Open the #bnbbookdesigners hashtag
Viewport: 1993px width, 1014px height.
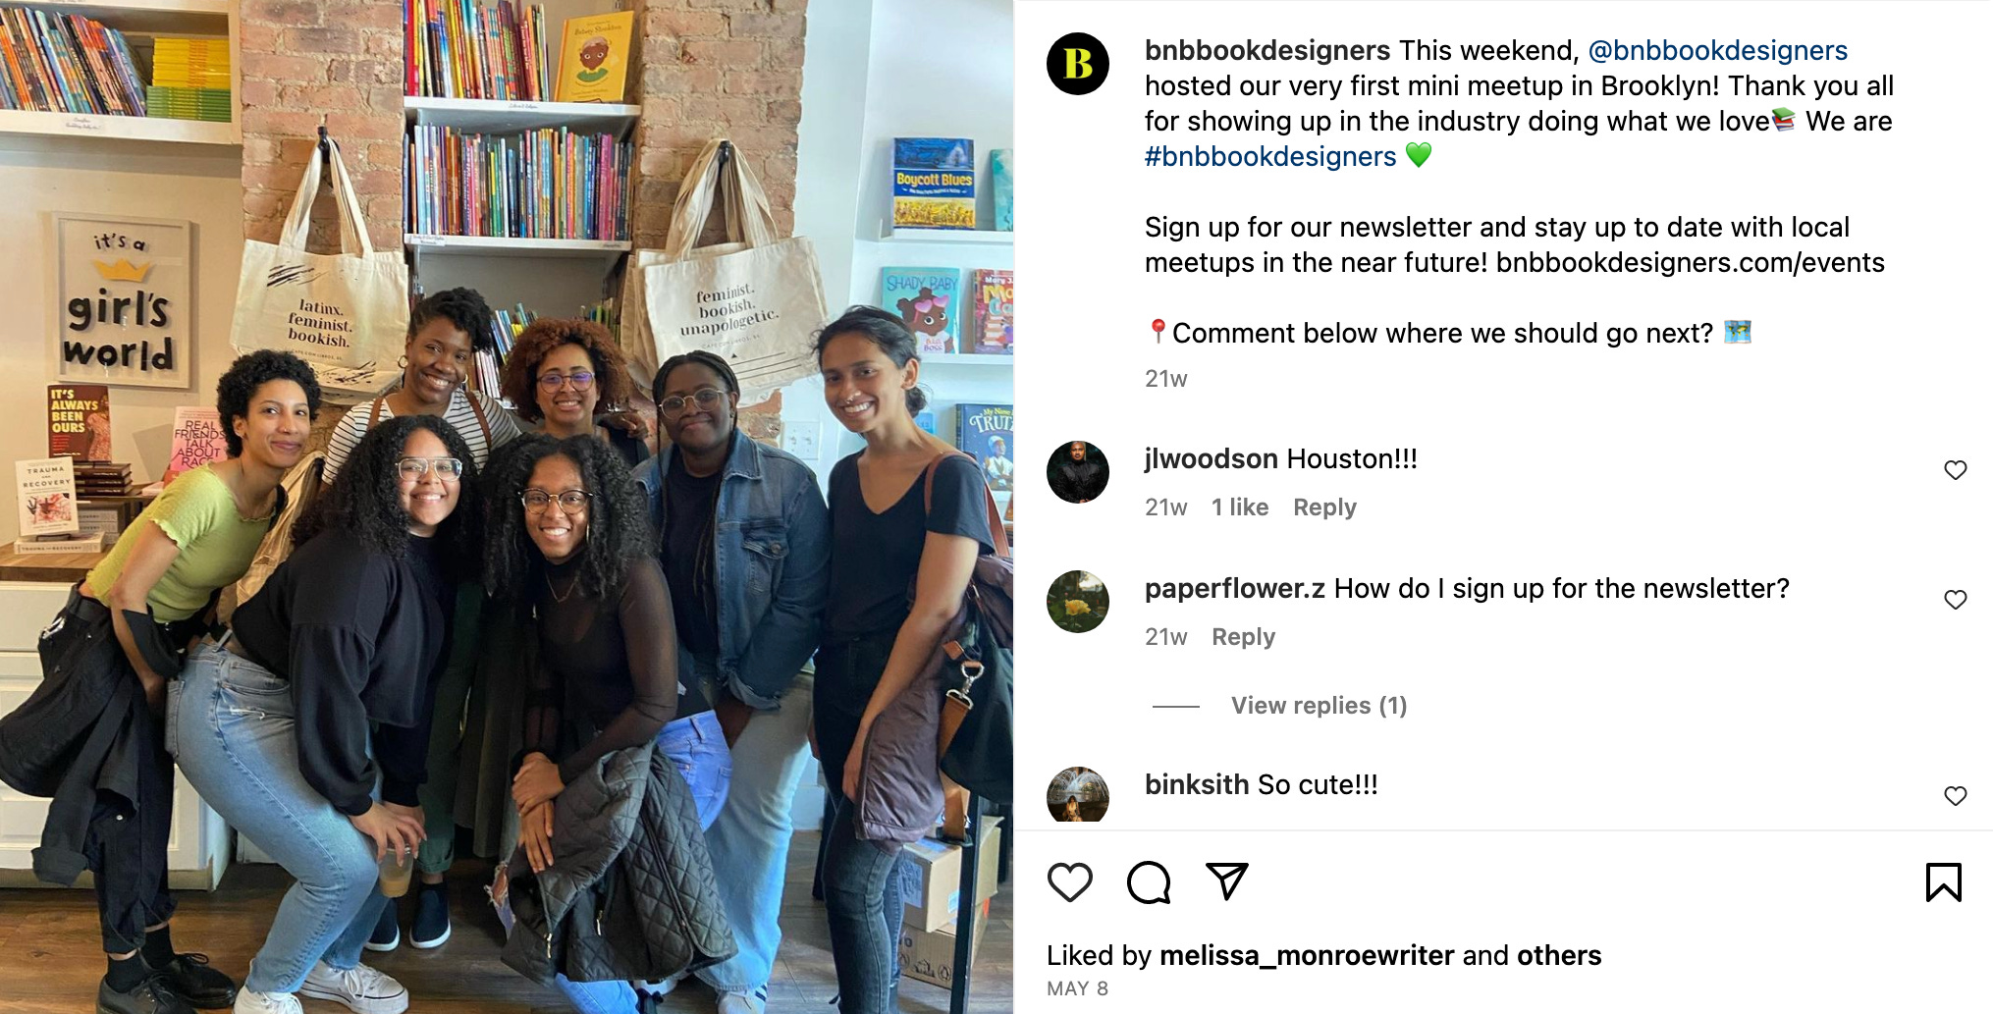pyautogui.click(x=1270, y=156)
